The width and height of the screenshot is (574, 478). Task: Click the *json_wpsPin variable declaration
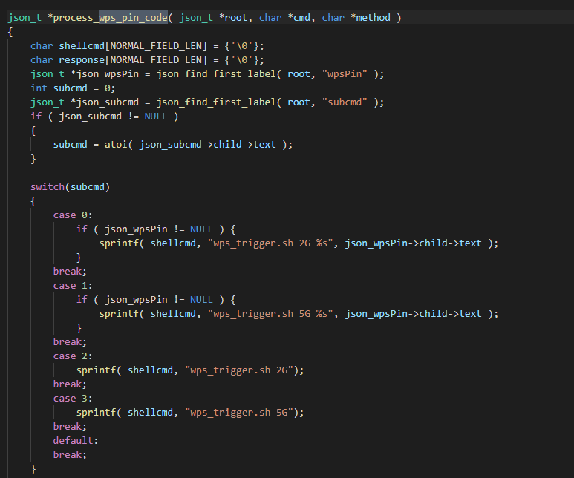pos(105,74)
